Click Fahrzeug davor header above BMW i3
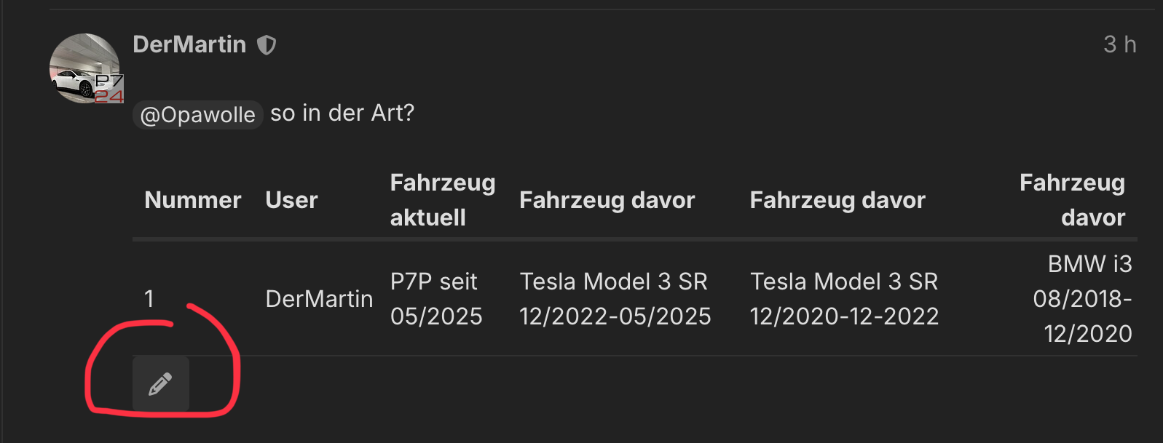 coord(1072,200)
